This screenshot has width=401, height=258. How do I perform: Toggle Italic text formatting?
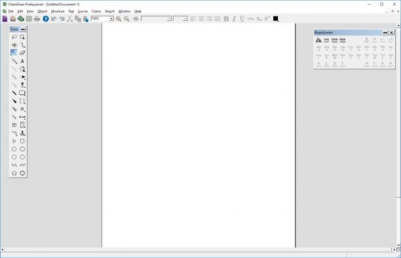pyautogui.click(x=234, y=19)
